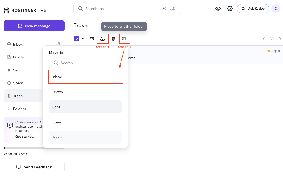
Task: Click the move to inbox icon
Action: click(103, 39)
